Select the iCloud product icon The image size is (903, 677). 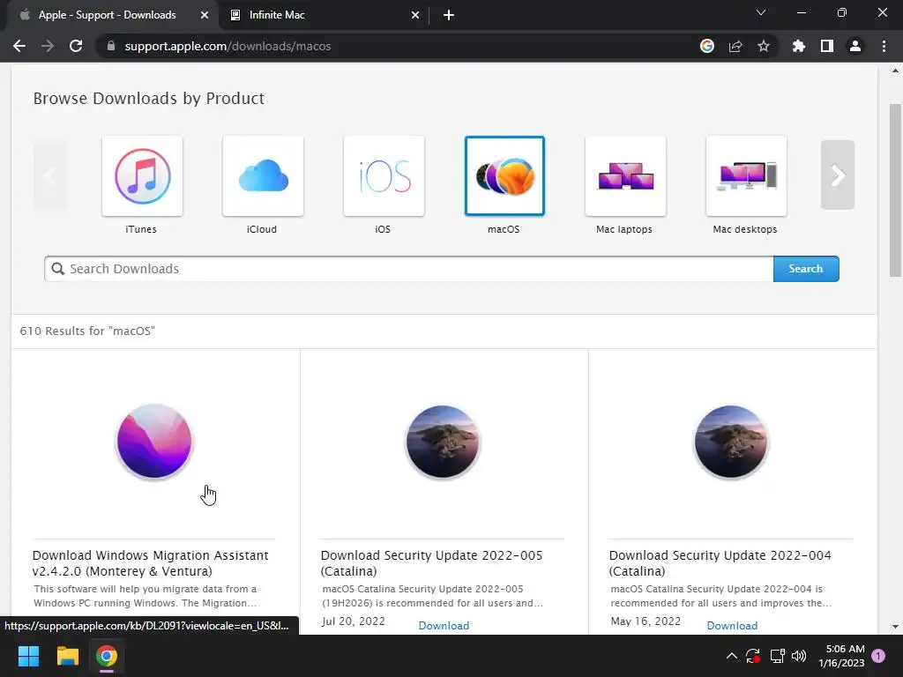tap(263, 176)
